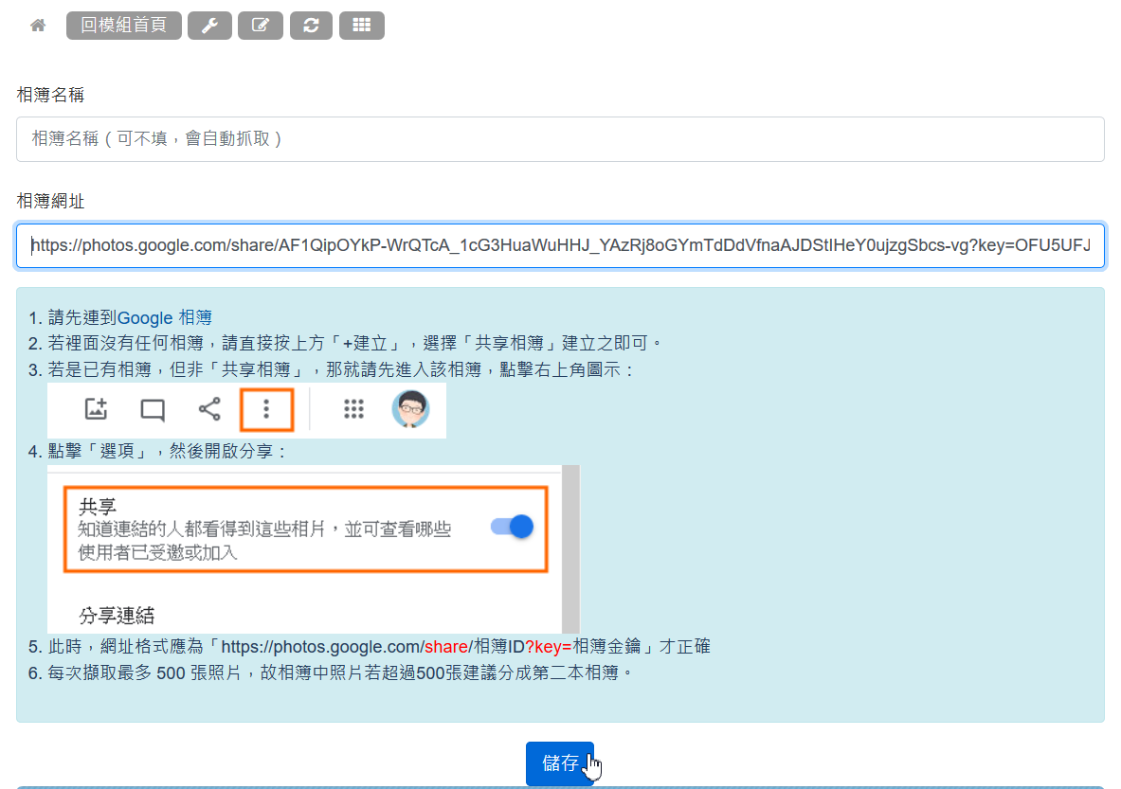Image resolution: width=1121 pixels, height=789 pixels.
Task: Open the highlighted three-dot more options icon
Action: 266,409
